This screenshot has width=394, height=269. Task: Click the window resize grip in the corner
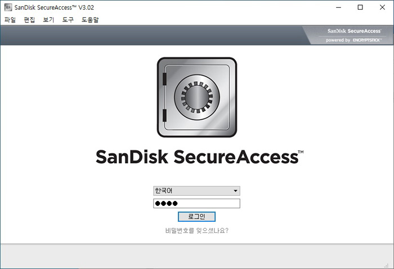387,265
